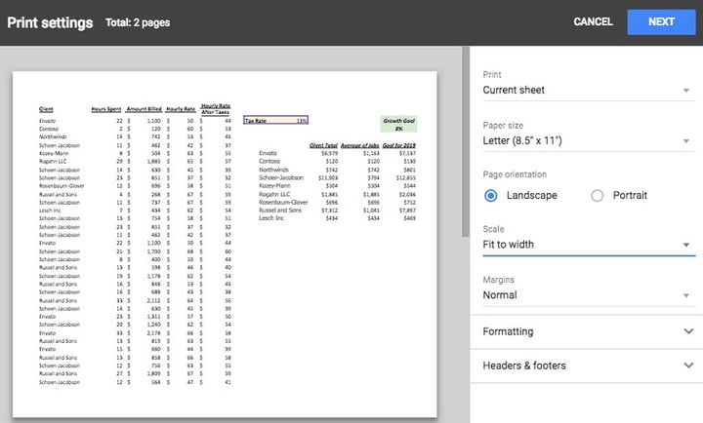Image resolution: width=703 pixels, height=423 pixels.
Task: Cancel the print settings
Action: pos(593,22)
